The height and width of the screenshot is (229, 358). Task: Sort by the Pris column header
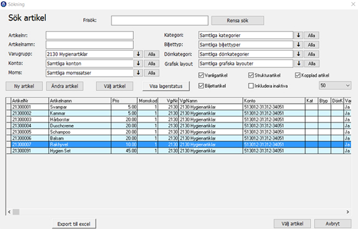pyautogui.click(x=124, y=101)
